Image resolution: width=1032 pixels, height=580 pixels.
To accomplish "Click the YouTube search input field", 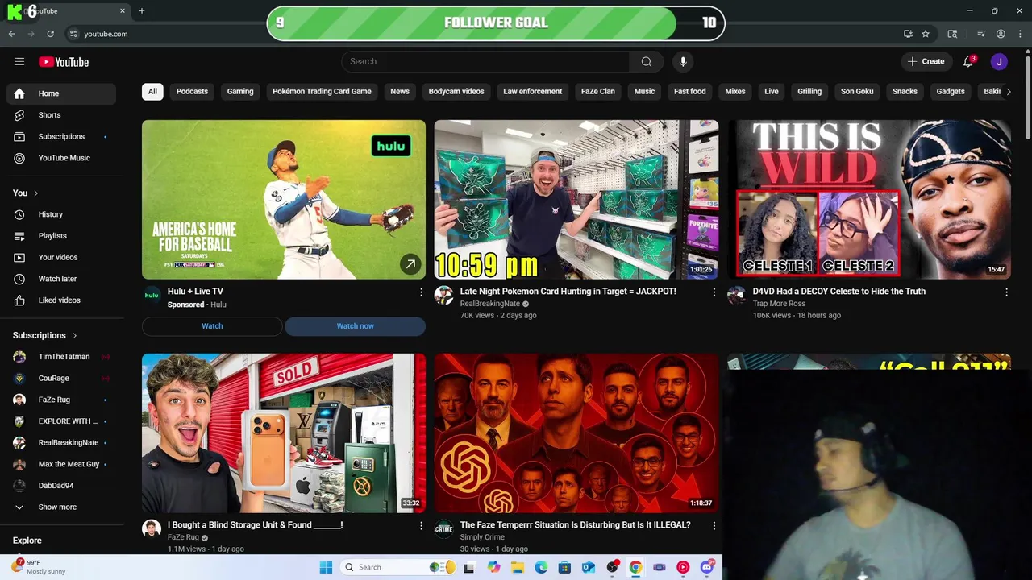I will click(485, 62).
